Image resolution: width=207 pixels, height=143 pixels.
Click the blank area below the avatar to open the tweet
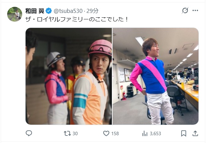click(15, 74)
